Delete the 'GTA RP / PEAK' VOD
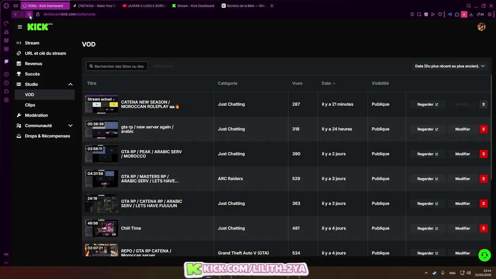The width and height of the screenshot is (496, 279). tap(483, 154)
